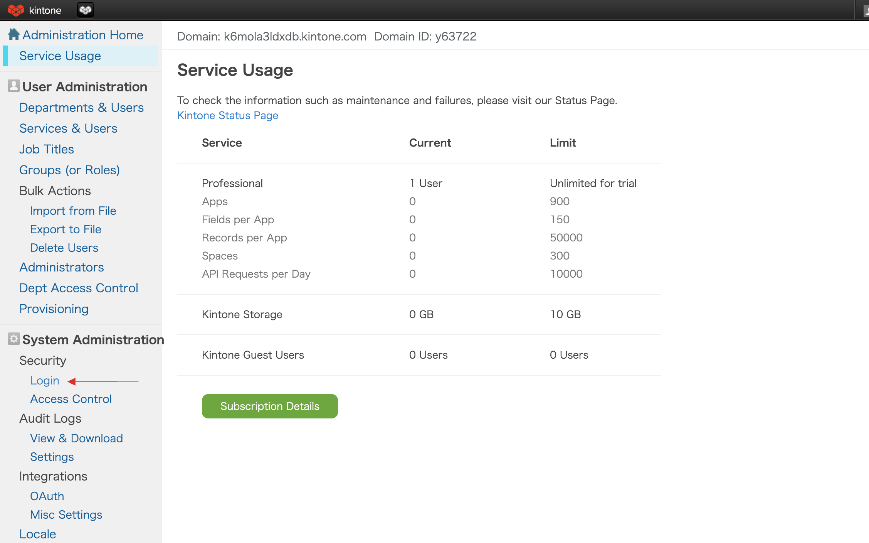869x543 pixels.
Task: Click the Fields per App label
Action: tap(238, 219)
